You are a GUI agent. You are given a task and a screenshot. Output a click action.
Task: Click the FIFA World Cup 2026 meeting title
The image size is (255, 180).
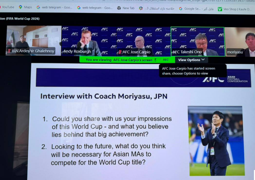point(20,19)
